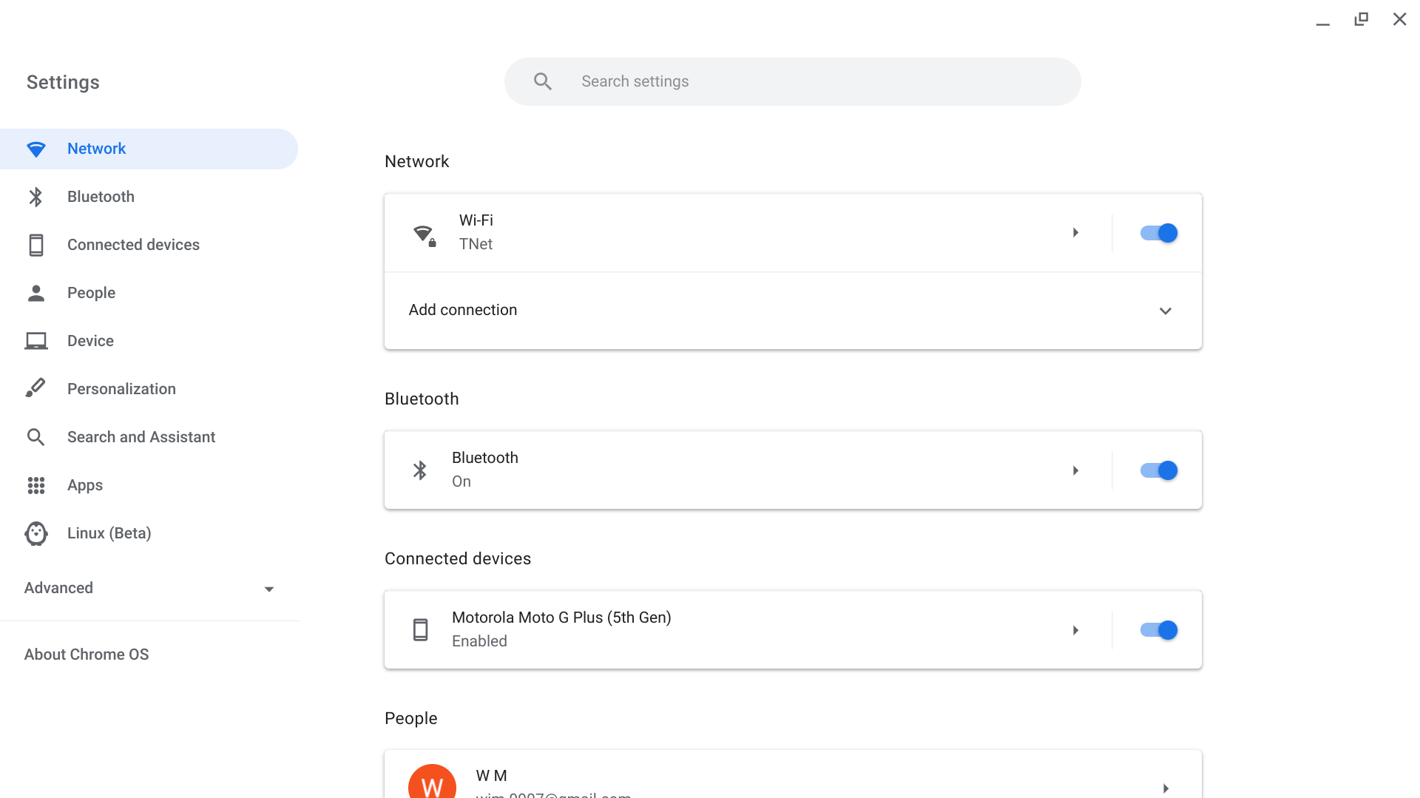Click the Search and Assistant magnifier icon
This screenshot has width=1420, height=798.
point(35,437)
